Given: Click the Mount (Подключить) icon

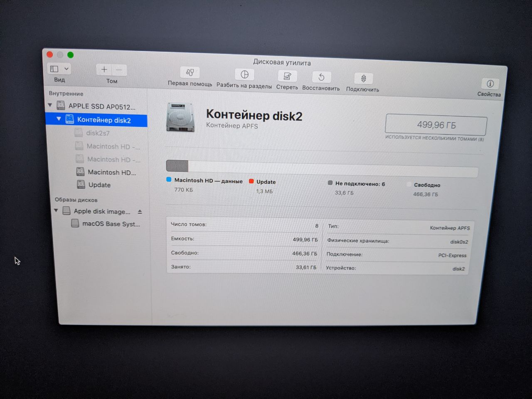Looking at the screenshot, I should pos(363,79).
